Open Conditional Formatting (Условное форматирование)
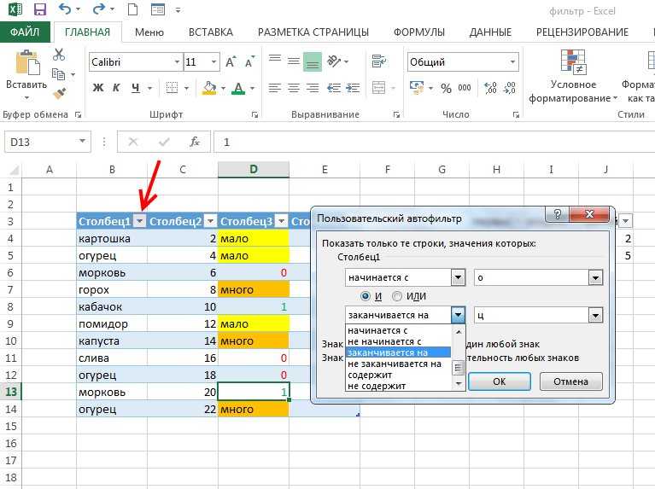The width and height of the screenshot is (655, 489). point(573,77)
